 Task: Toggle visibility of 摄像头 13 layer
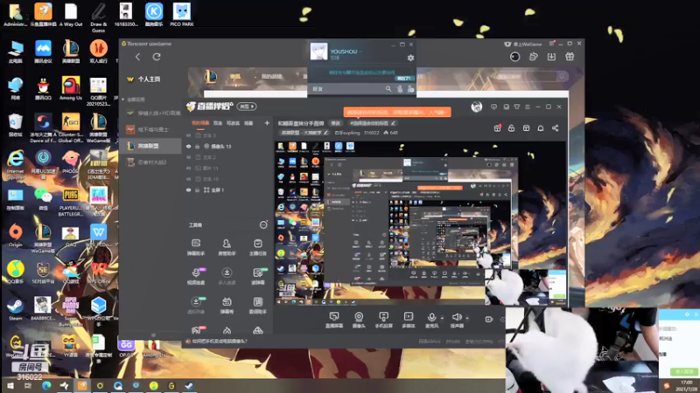coord(188,146)
